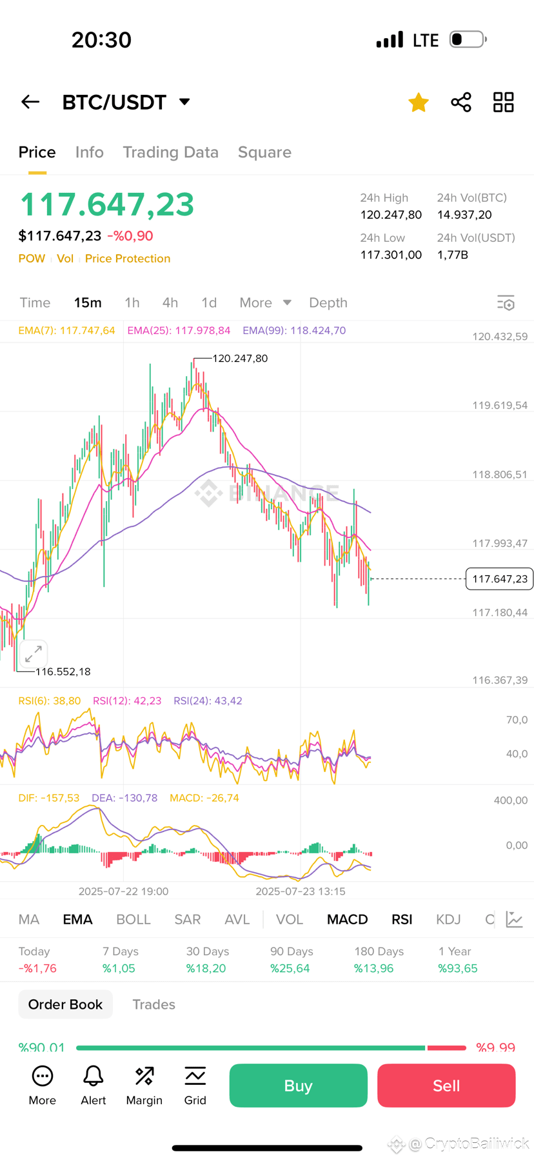Toggle the KDJ sub-indicator
Screen dimensions: 534x1161
coord(448,919)
